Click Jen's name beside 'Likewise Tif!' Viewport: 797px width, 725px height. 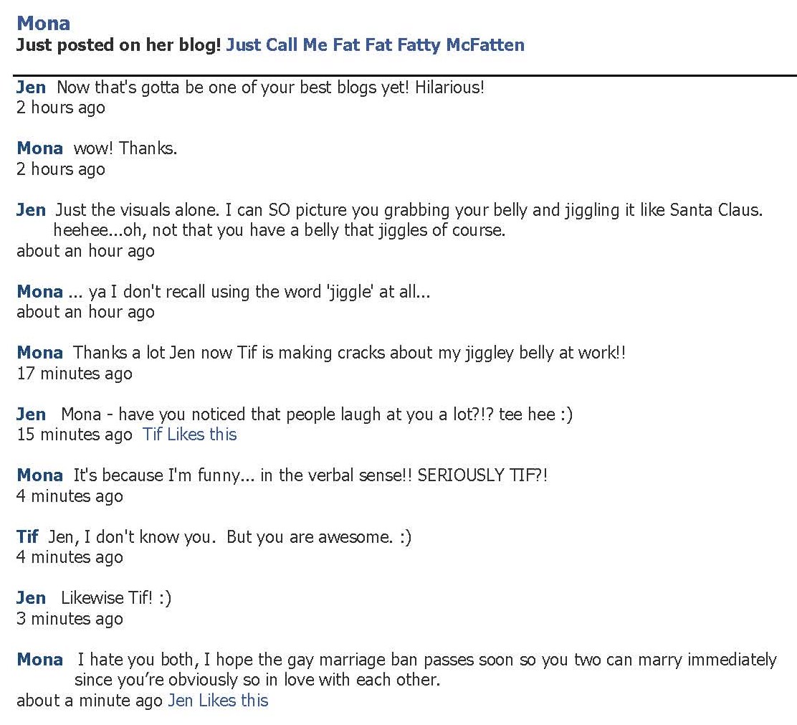point(31,598)
